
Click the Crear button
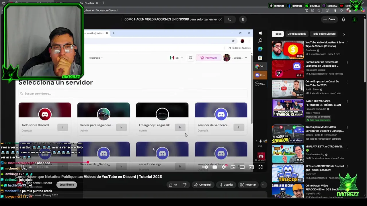(329, 19)
